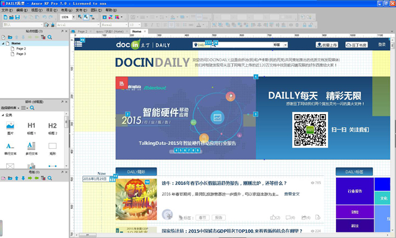Open the Normal font weight dropdown

point(126,25)
